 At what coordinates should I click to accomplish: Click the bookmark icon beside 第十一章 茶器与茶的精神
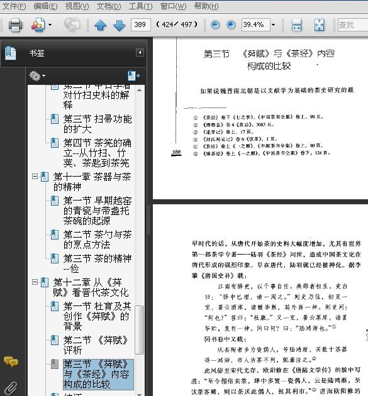[45, 177]
